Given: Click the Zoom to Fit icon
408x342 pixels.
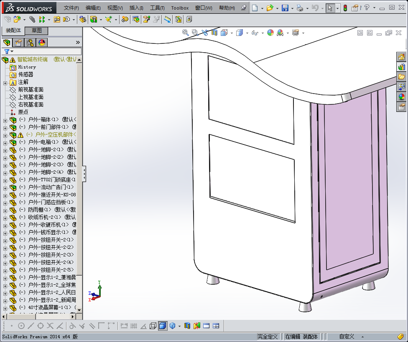Looking at the screenshot, I should 185,33.
